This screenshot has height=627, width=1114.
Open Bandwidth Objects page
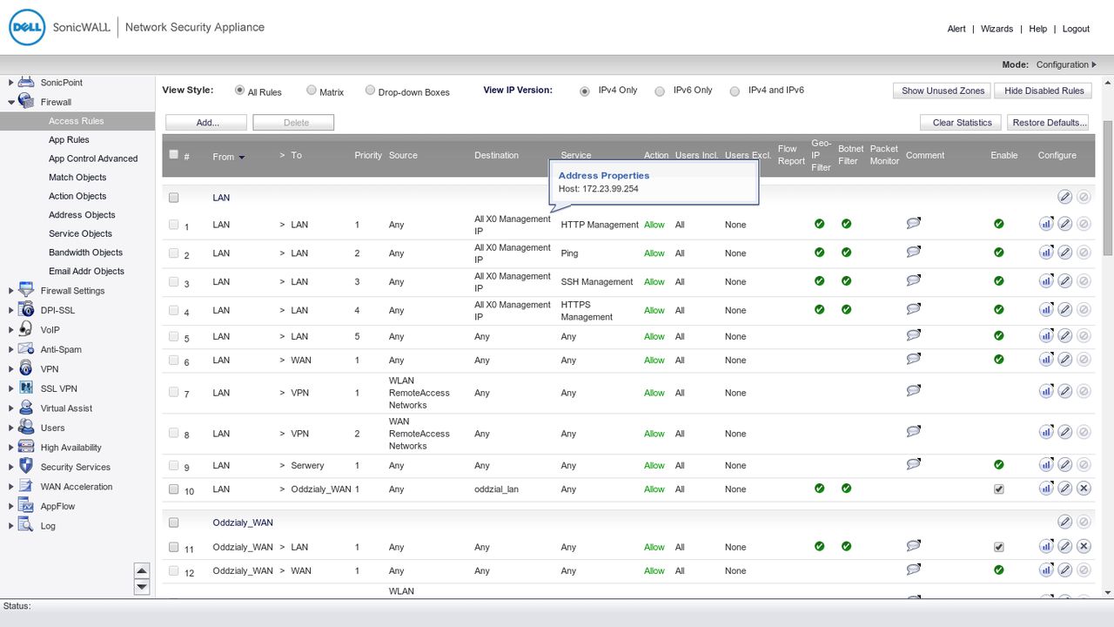[x=85, y=253]
